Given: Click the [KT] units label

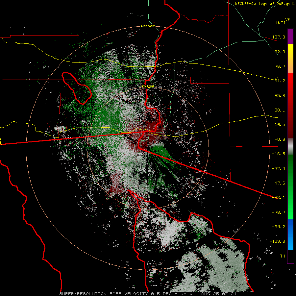Looking at the screenshot, I should pyautogui.click(x=281, y=23).
